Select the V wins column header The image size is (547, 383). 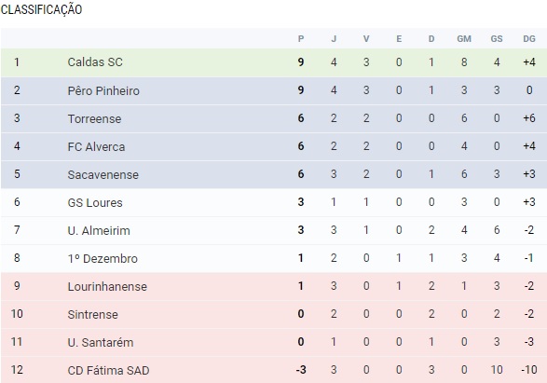(366, 39)
